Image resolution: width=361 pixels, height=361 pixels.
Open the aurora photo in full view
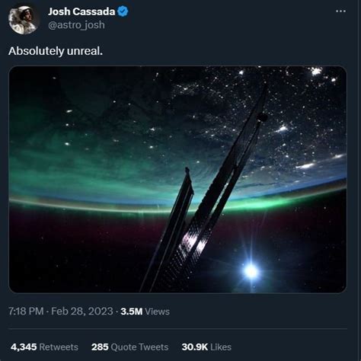pos(177,179)
